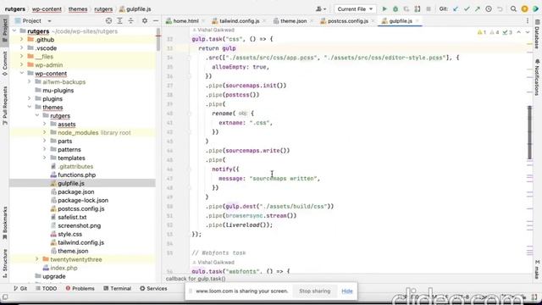Open the Bookmarks tool window

[x=4, y=222]
